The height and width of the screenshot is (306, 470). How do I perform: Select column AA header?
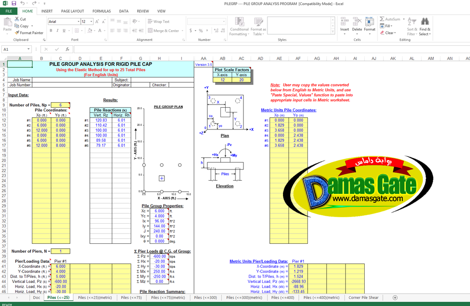click(204, 58)
